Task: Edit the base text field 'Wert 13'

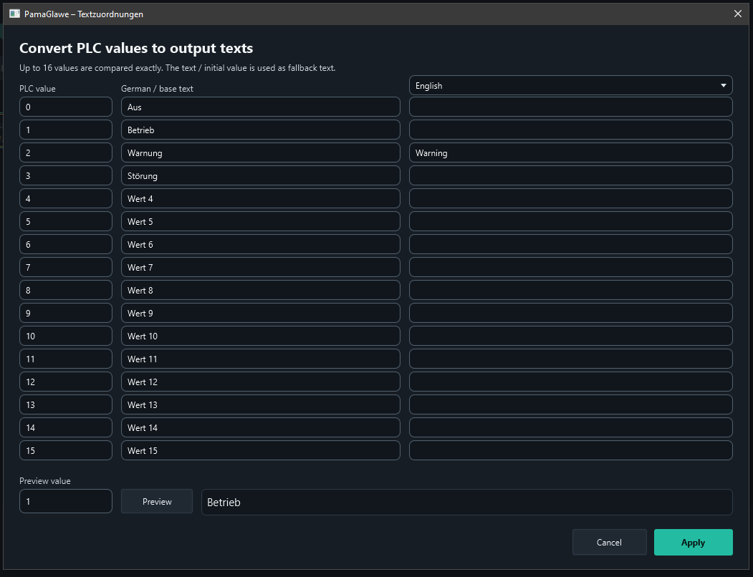Action: click(260, 404)
